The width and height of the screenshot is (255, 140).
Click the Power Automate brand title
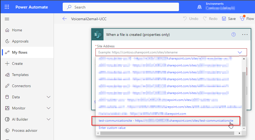(31, 7)
